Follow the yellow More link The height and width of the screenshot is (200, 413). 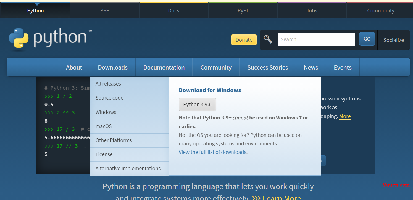345,116
